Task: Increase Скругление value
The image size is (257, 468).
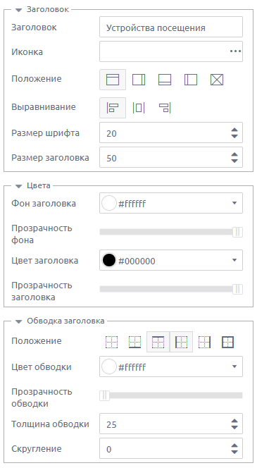Action: (x=234, y=445)
